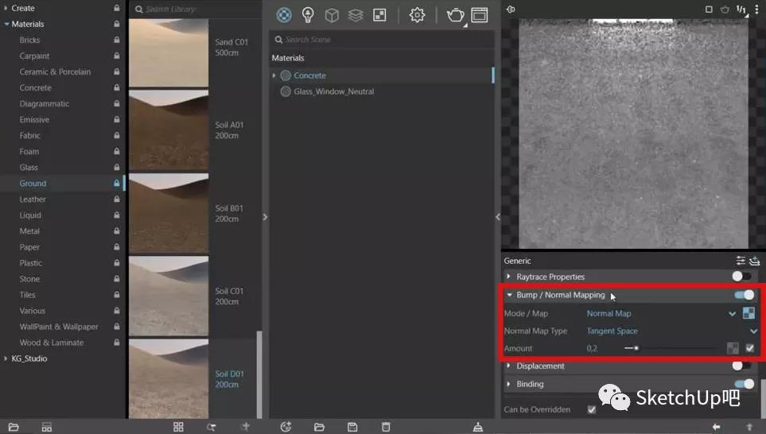
Task: Click the teapot render icon
Action: point(455,15)
